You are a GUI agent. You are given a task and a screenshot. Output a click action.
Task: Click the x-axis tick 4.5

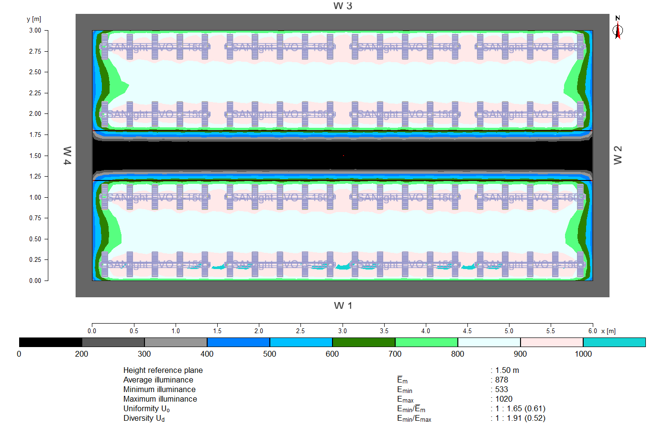pos(467,331)
